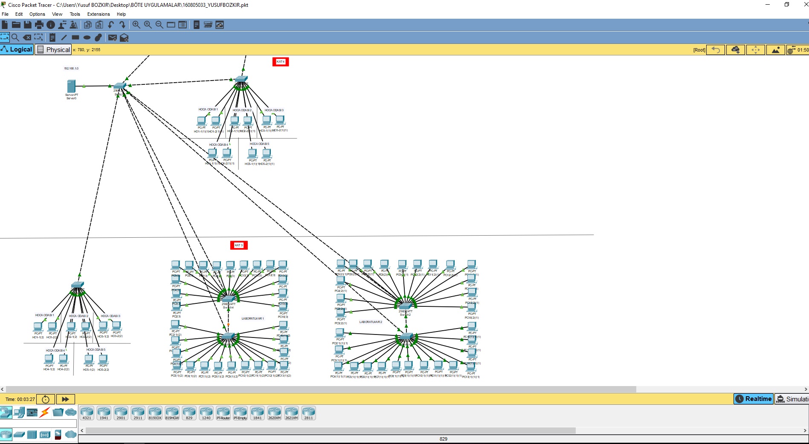The height and width of the screenshot is (444, 809).
Task: Choose the Connections lightning bolt category
Action: [x=45, y=412]
